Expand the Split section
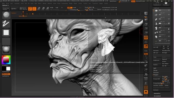Image resolution: width=174 pixels, height=98 pixels. [x=155, y=68]
